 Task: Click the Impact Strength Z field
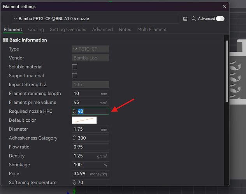click(x=90, y=85)
